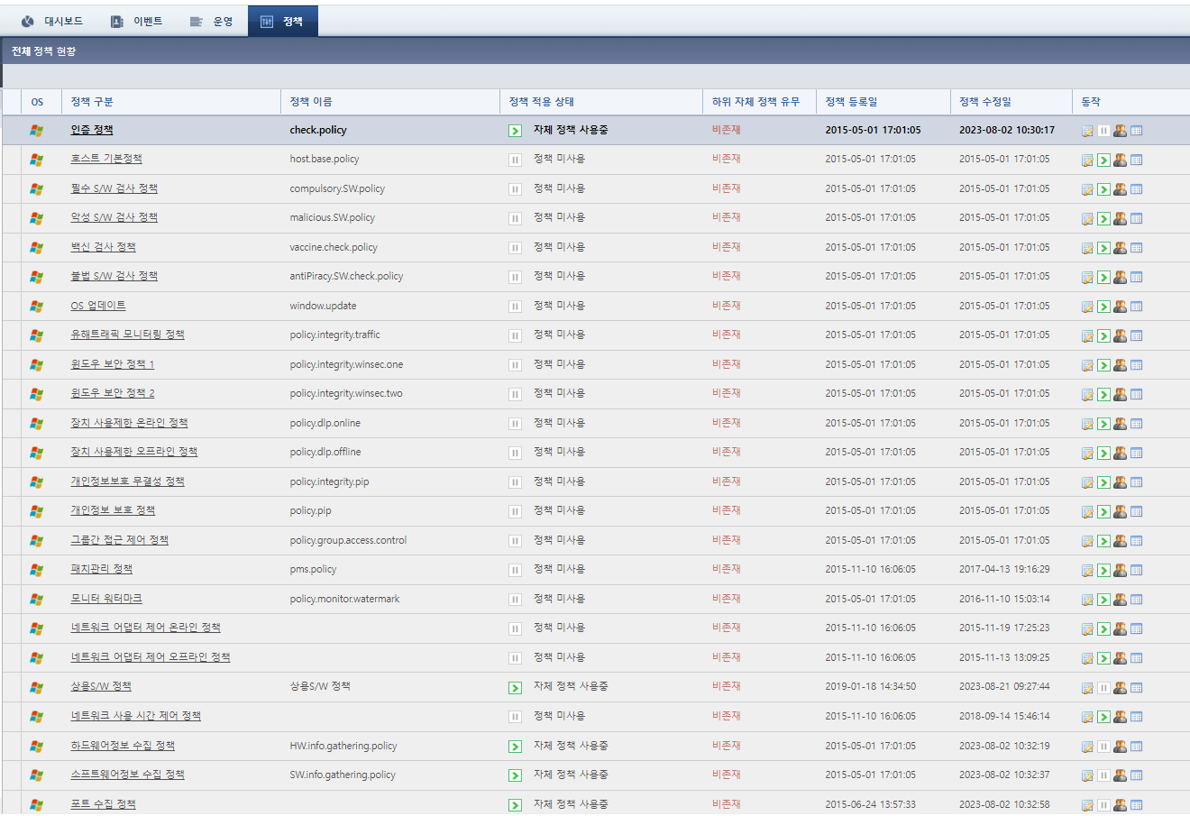
Task: Open the 대시보드 tab
Action: pyautogui.click(x=52, y=21)
